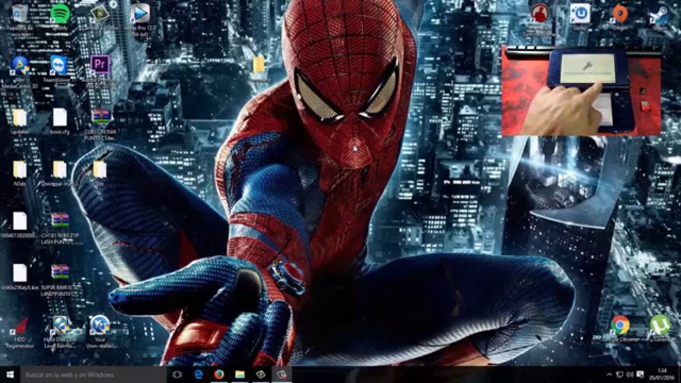The width and height of the screenshot is (681, 383).
Task: Open the network status tray icon
Action: click(x=620, y=374)
